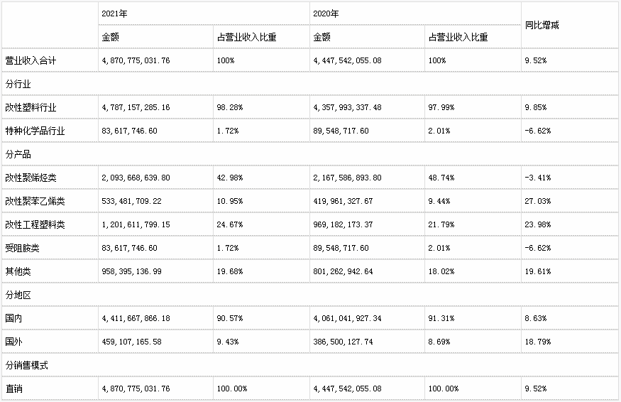Click the 98.28% cell
The image size is (621, 402).
(x=230, y=107)
